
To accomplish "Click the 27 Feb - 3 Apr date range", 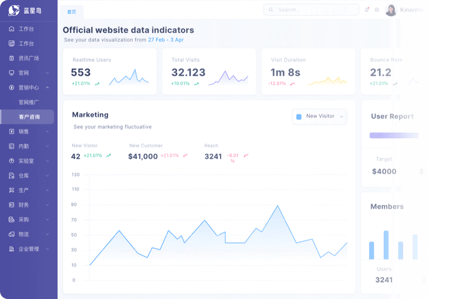I will pyautogui.click(x=166, y=40).
